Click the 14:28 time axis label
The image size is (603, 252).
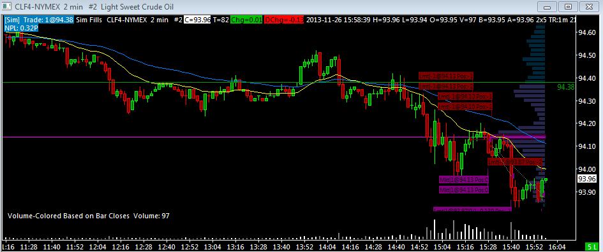374,246
